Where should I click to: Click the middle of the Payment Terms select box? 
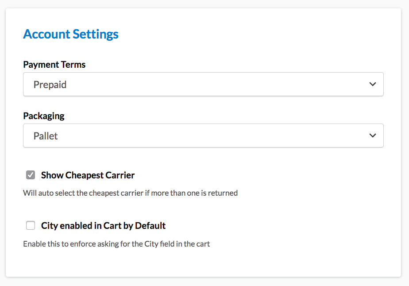[203, 84]
